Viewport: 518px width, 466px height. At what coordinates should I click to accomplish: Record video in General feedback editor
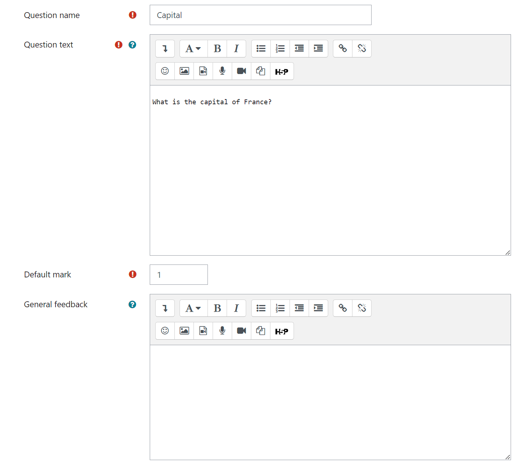242,331
